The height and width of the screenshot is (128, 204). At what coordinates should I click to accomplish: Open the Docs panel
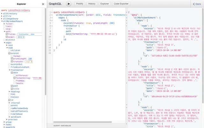click(x=196, y=4)
